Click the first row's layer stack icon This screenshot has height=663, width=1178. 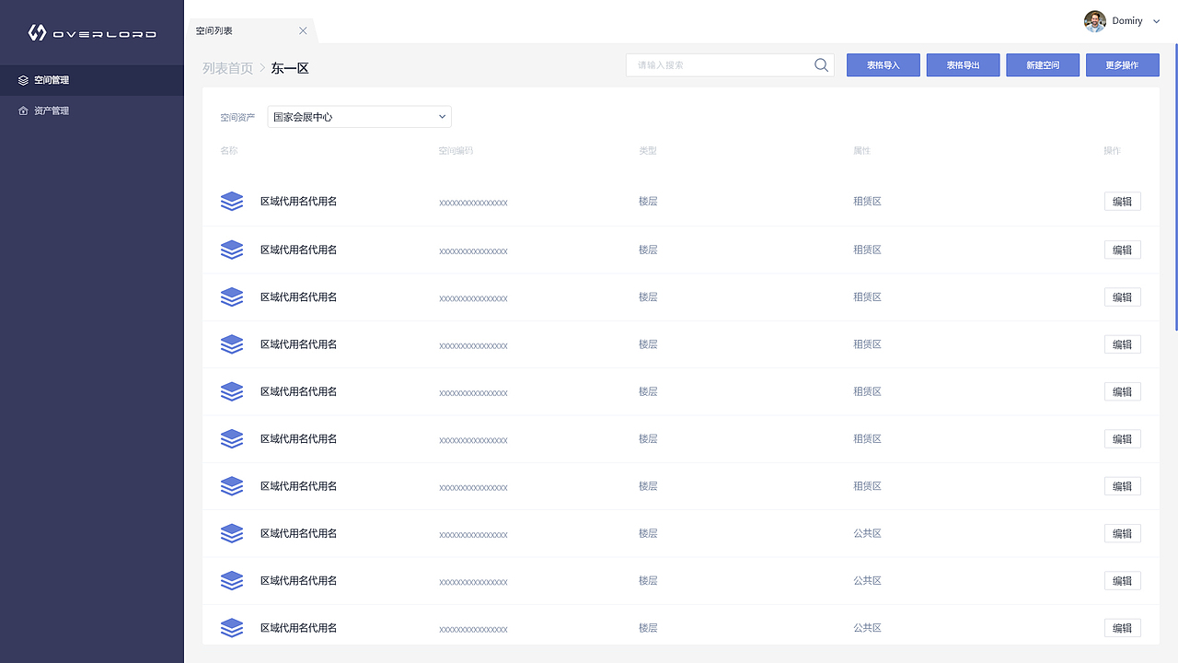point(232,201)
